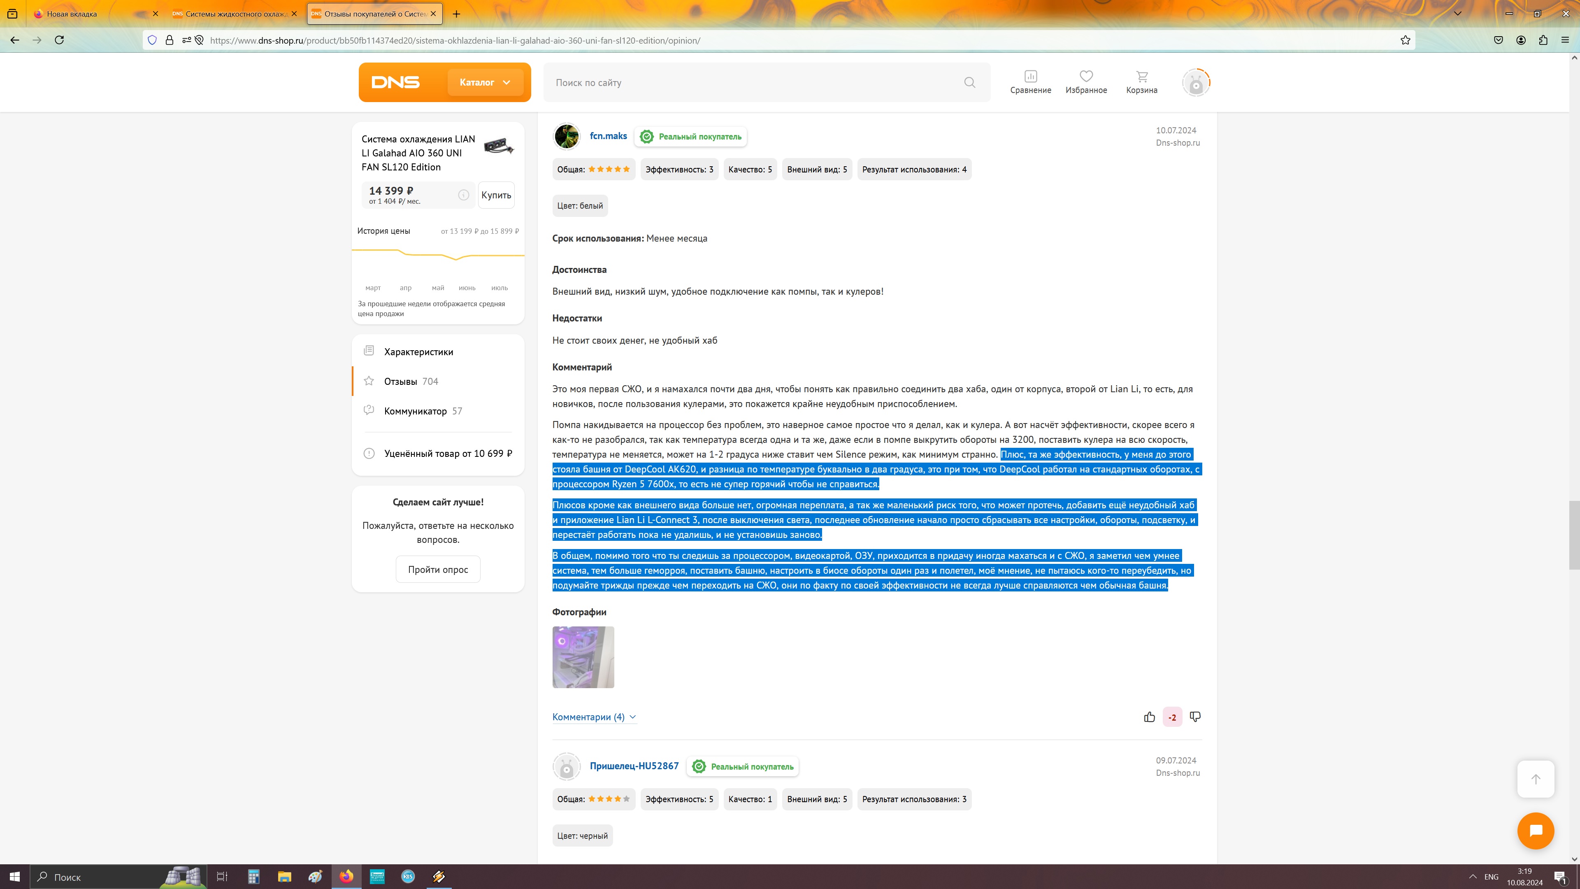Click the thumbs up icon on fcn.maks review
The height and width of the screenshot is (889, 1580).
click(x=1149, y=717)
